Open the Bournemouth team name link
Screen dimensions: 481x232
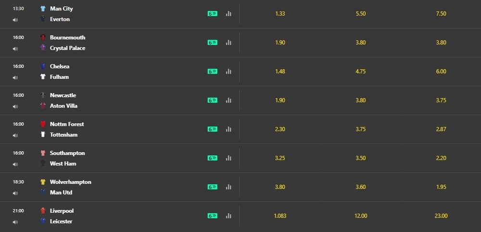pyautogui.click(x=67, y=37)
